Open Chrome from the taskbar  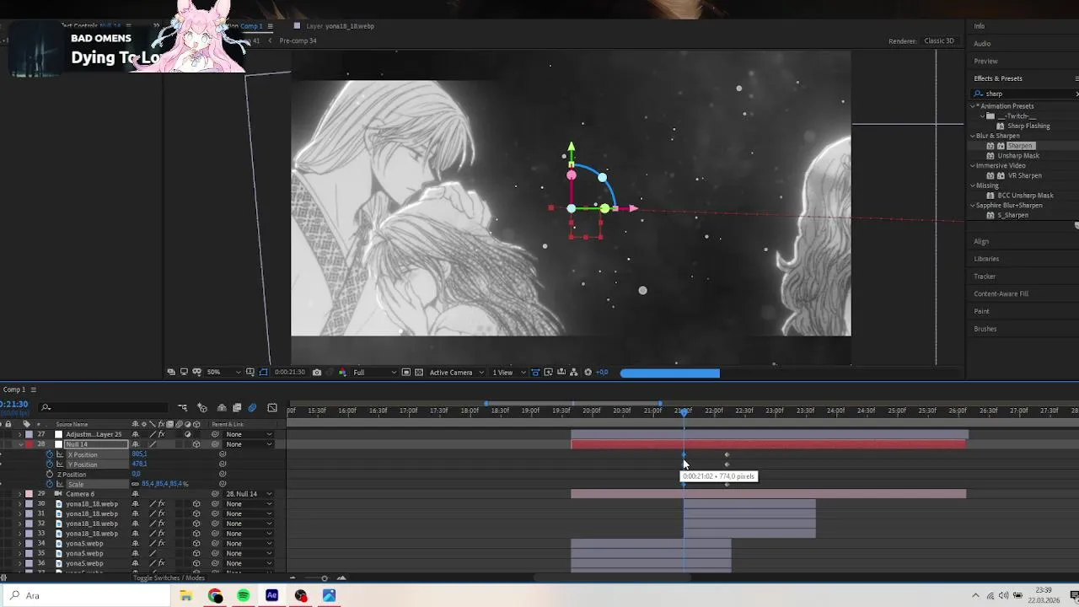(x=215, y=596)
